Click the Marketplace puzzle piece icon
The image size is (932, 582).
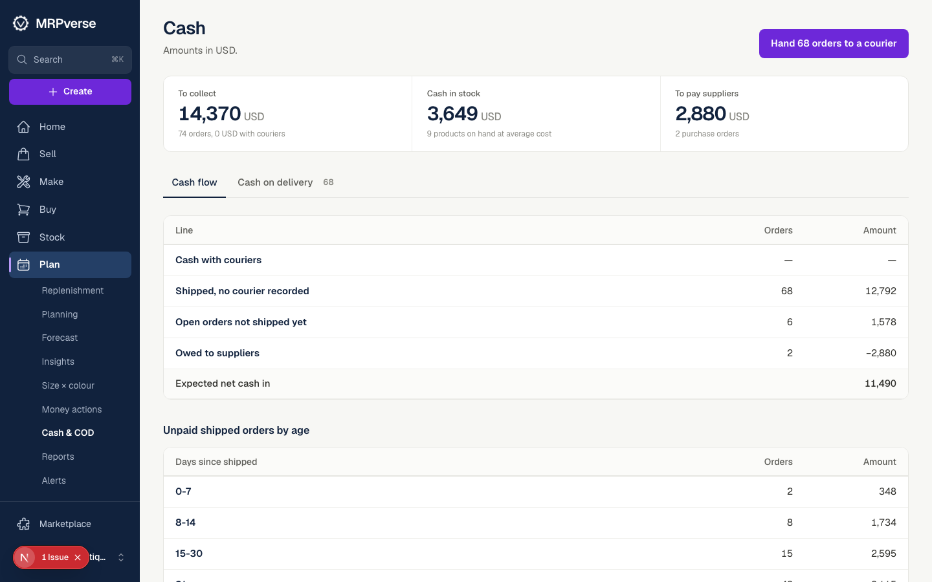[x=23, y=524]
